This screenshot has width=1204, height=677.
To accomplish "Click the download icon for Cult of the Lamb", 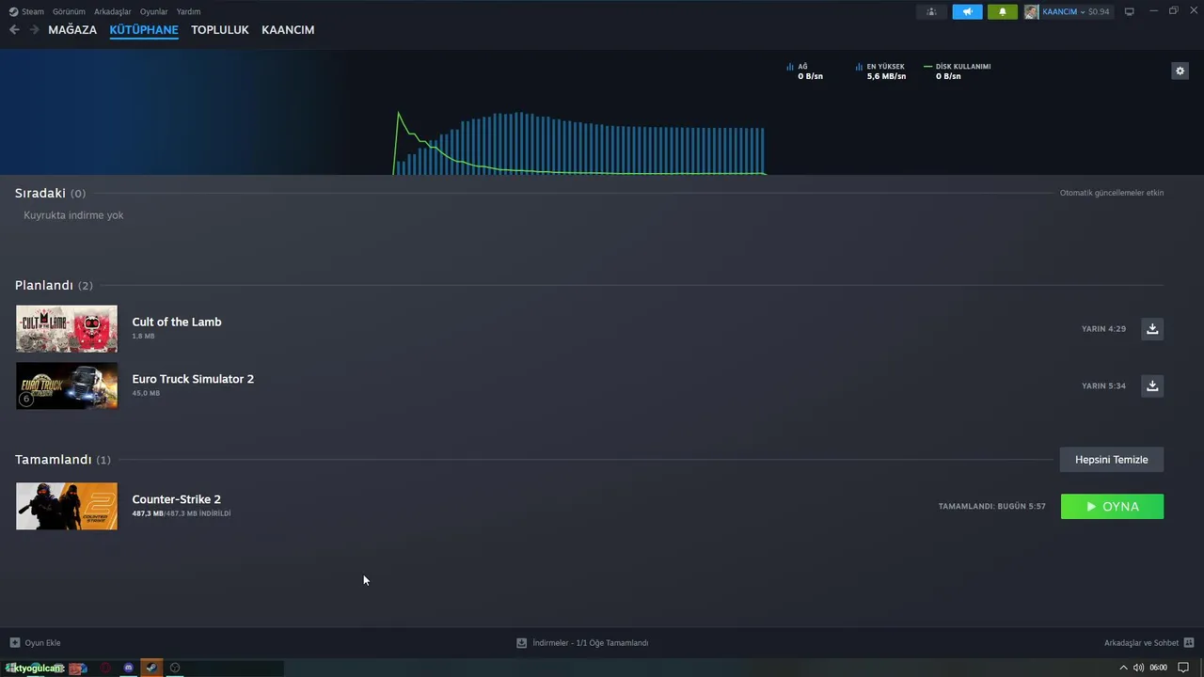I will tap(1152, 329).
